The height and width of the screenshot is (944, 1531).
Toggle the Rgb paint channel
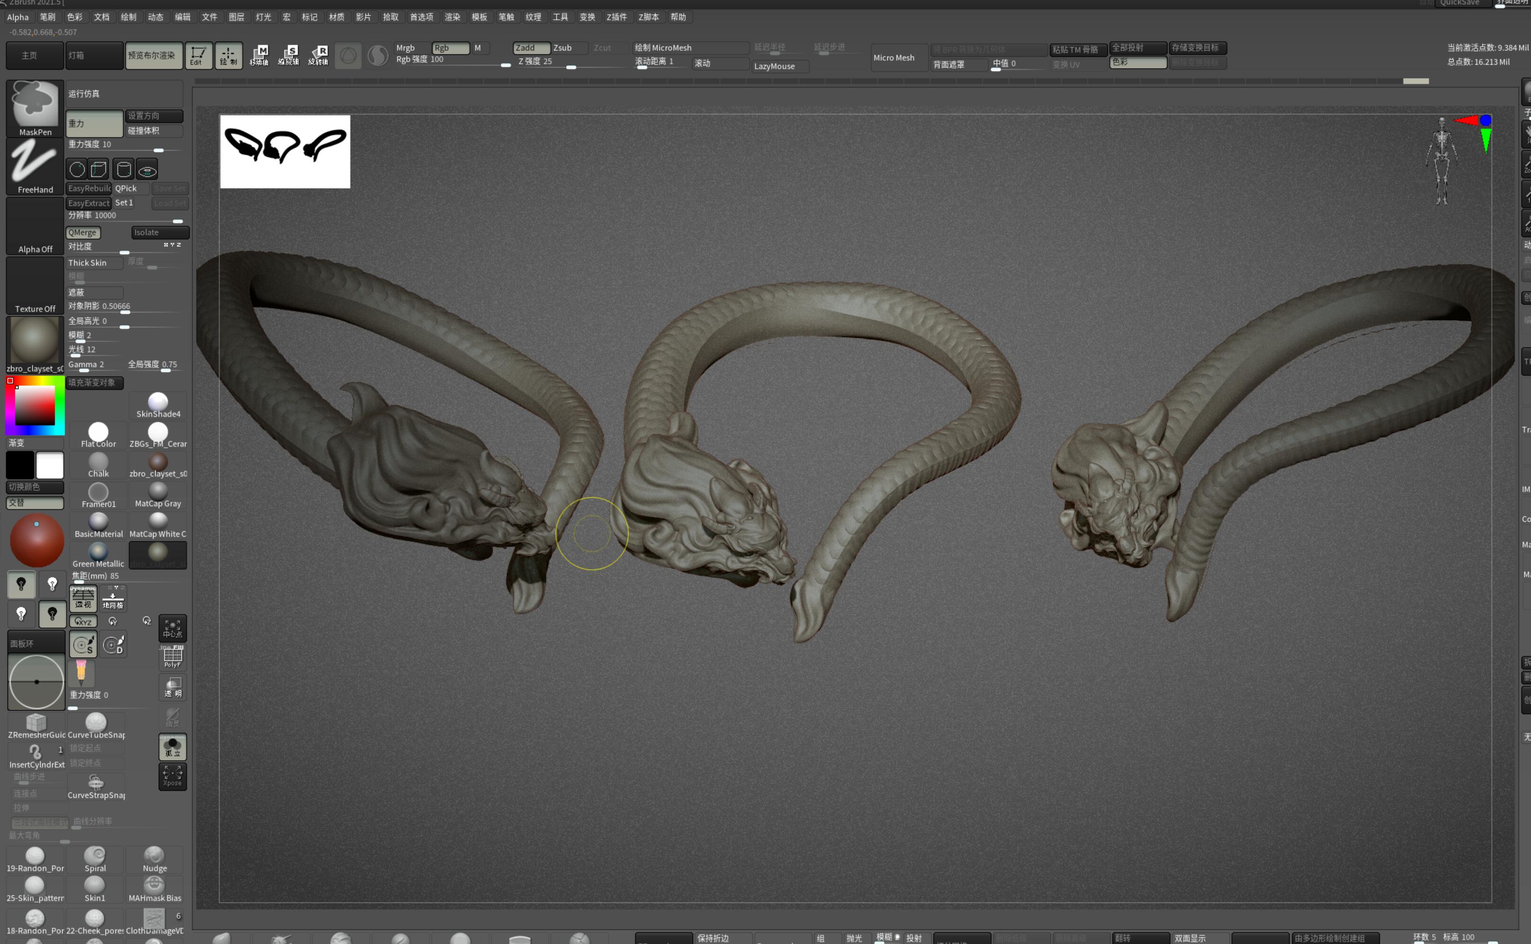click(450, 48)
